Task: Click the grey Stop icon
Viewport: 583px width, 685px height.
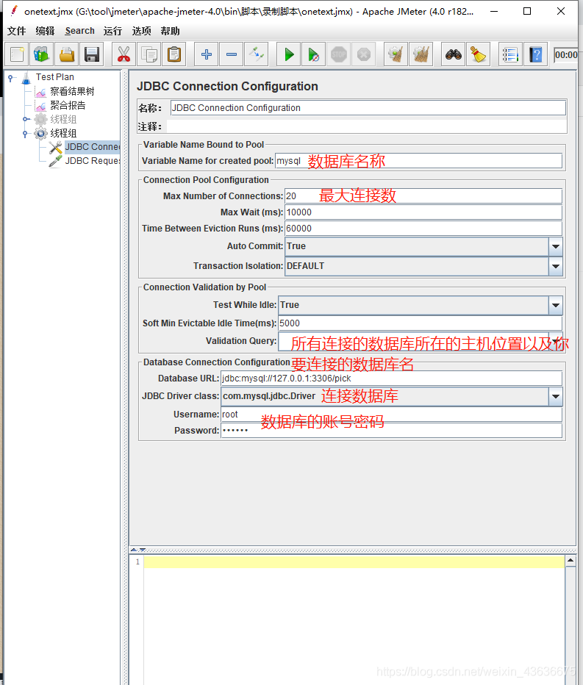Action: 339,54
